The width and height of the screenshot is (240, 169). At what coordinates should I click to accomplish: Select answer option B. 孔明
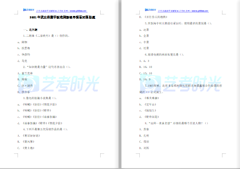[145, 135]
